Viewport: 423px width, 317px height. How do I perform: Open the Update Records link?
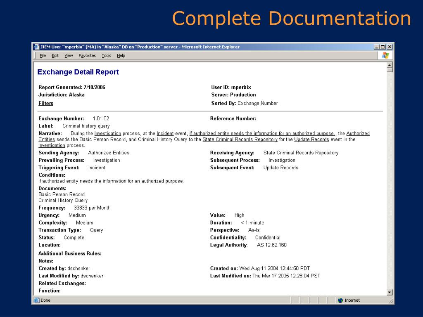tap(311, 140)
